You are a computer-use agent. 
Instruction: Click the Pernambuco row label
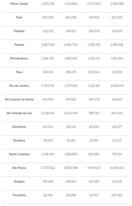tap(19, 58)
